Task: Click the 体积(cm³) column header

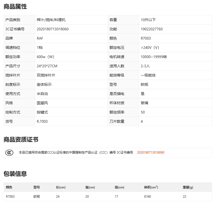Action: tap(151, 187)
